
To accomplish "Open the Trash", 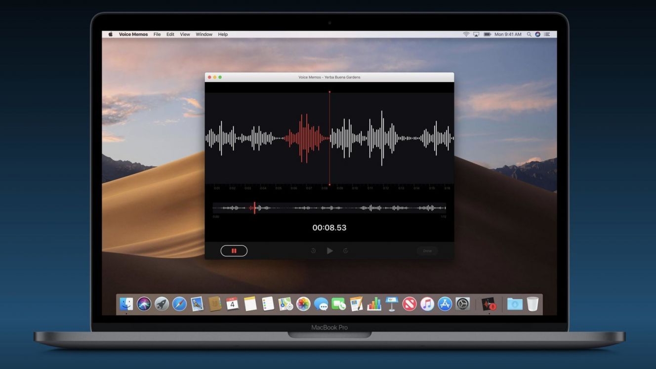I will (x=533, y=304).
